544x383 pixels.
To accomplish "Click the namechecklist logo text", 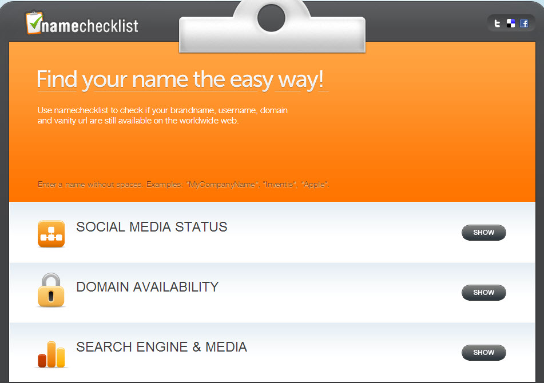I will click(x=90, y=26).
